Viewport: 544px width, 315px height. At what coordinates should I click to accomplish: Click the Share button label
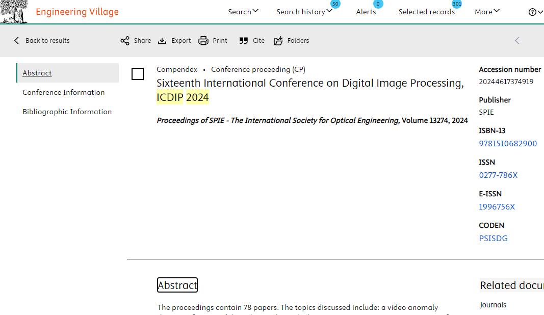143,41
